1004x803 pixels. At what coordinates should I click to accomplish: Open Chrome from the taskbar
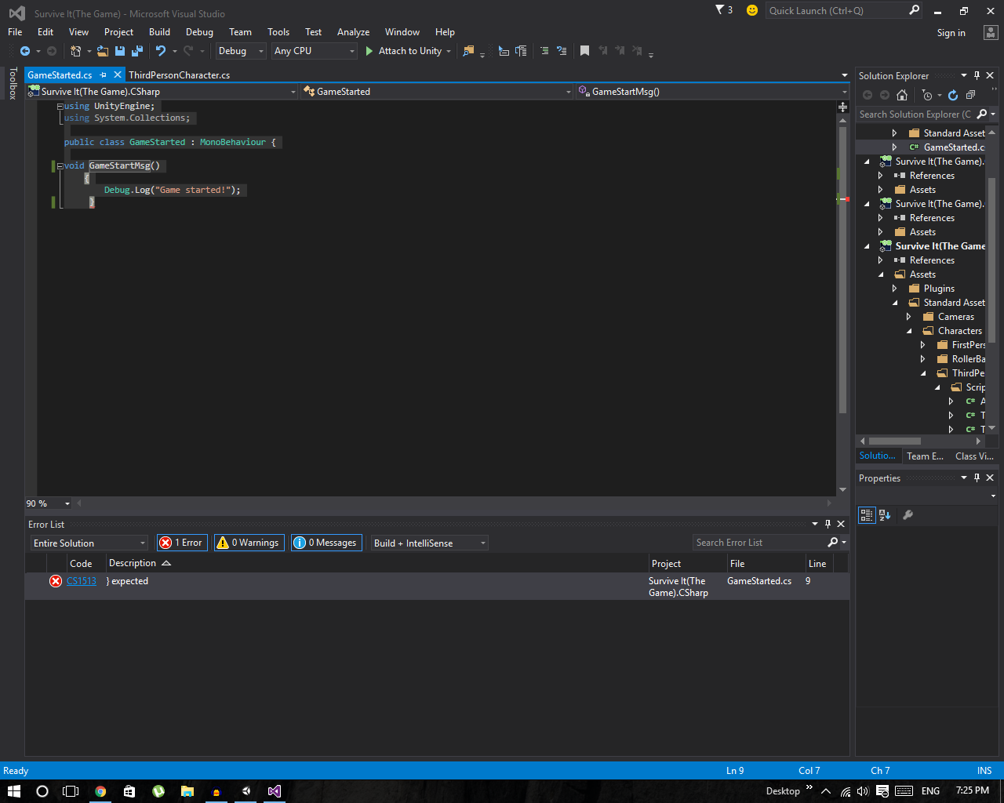pos(100,791)
